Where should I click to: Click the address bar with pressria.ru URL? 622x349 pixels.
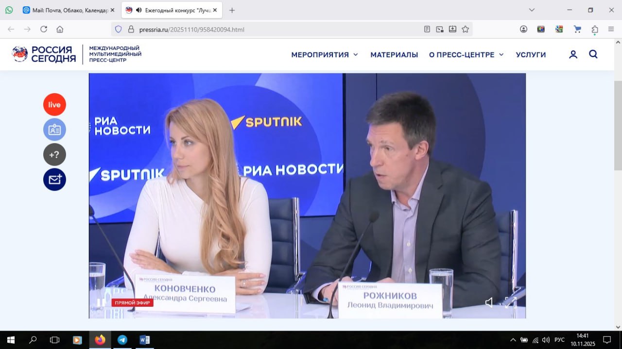[272, 29]
